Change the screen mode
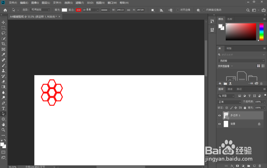 tap(3, 158)
